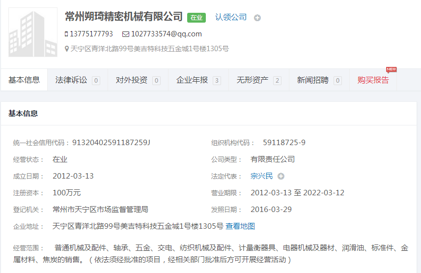Click the 购买报告 tab

pyautogui.click(x=373, y=80)
